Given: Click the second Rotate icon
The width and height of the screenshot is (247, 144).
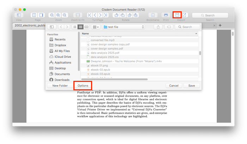Looking at the screenshot, I should (x=123, y=15).
